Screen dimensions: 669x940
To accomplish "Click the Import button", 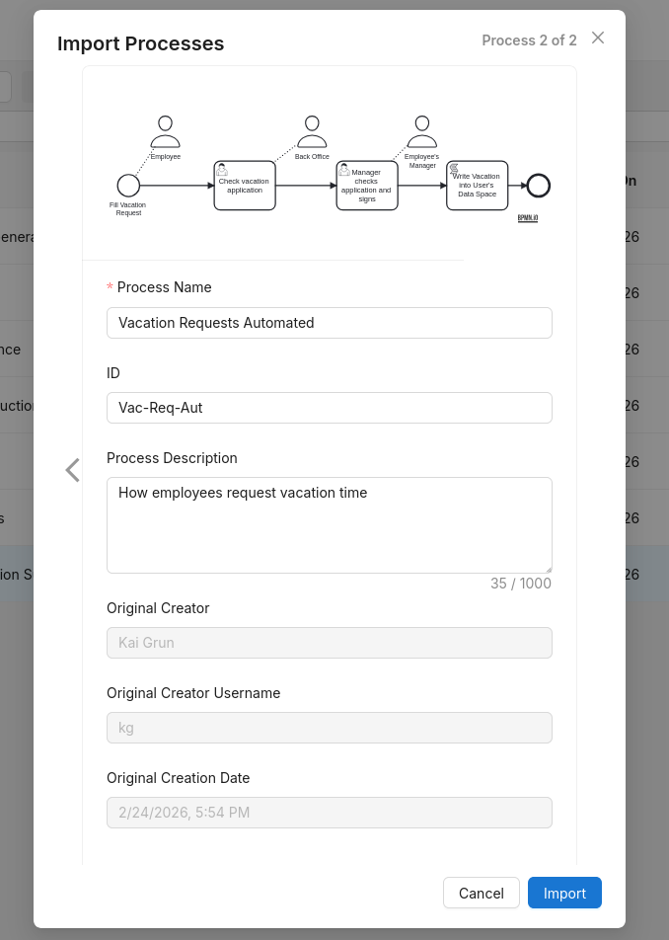I will click(x=564, y=893).
